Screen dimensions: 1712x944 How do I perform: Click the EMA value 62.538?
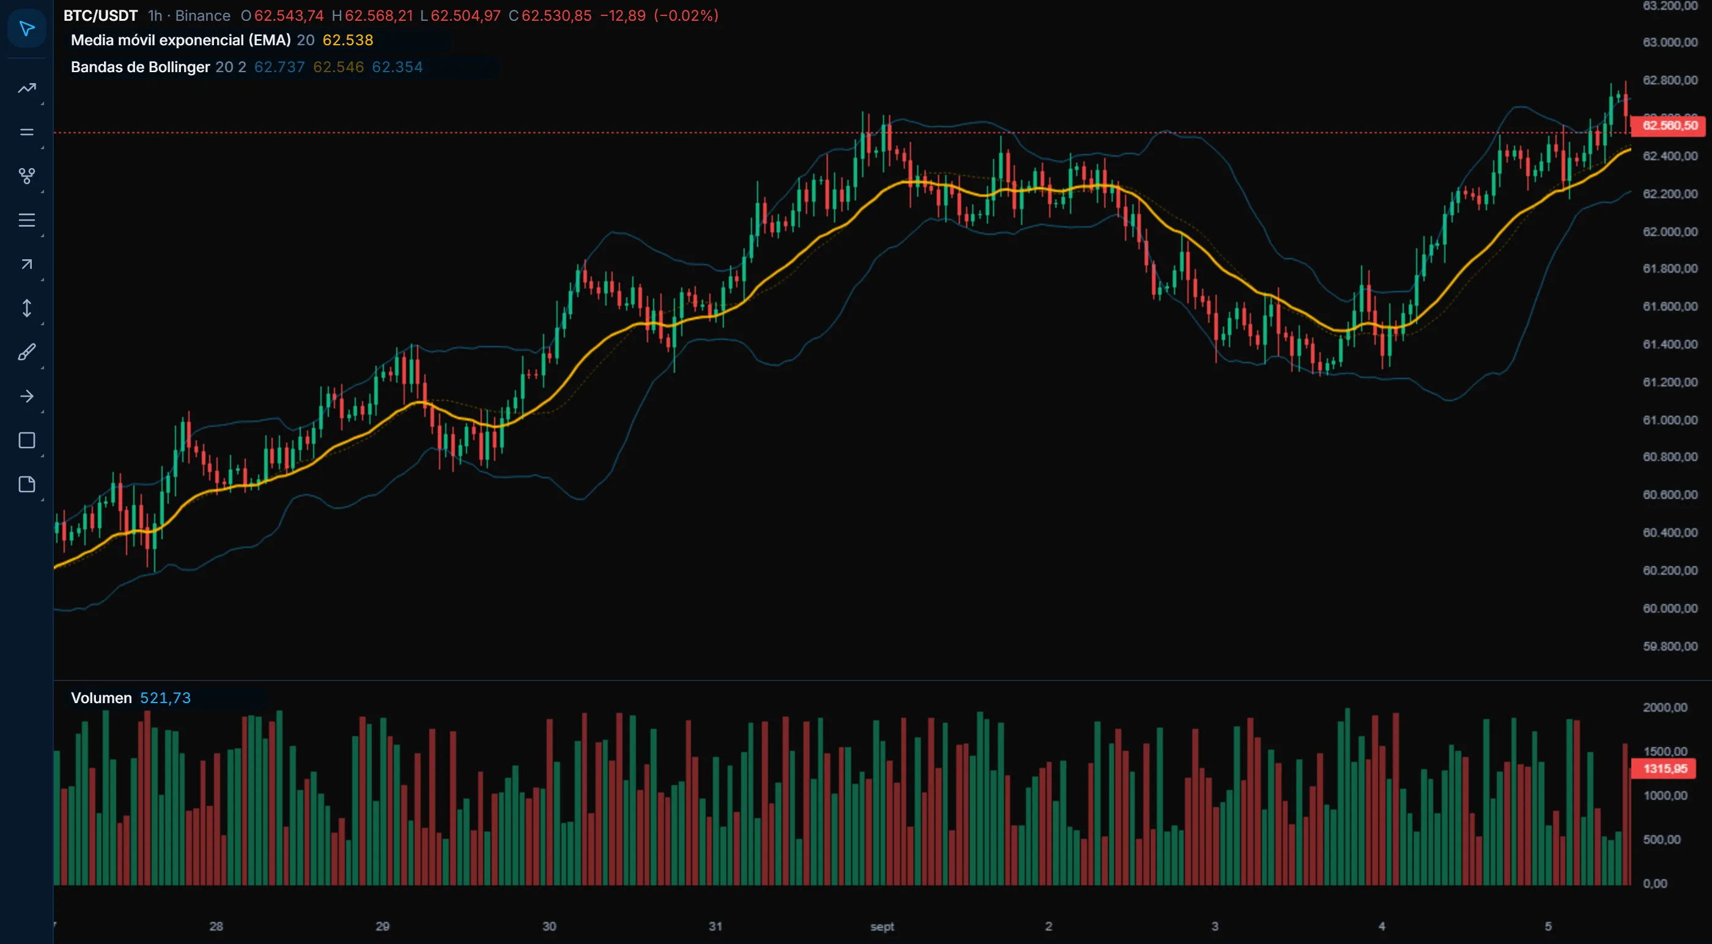347,40
